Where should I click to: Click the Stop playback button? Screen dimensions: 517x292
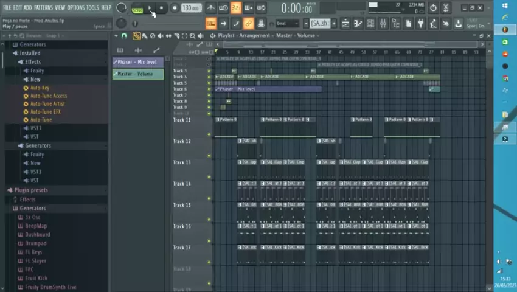161,8
